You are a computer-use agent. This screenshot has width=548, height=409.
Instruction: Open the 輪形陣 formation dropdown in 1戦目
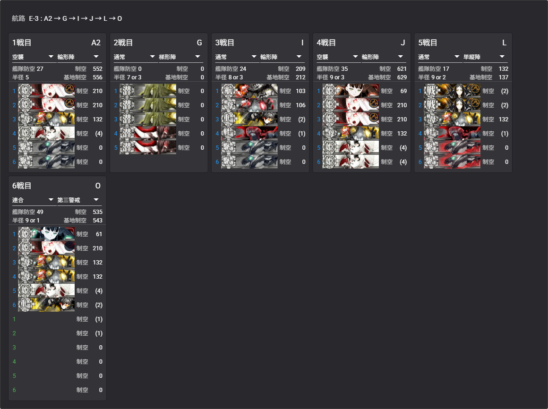point(79,57)
